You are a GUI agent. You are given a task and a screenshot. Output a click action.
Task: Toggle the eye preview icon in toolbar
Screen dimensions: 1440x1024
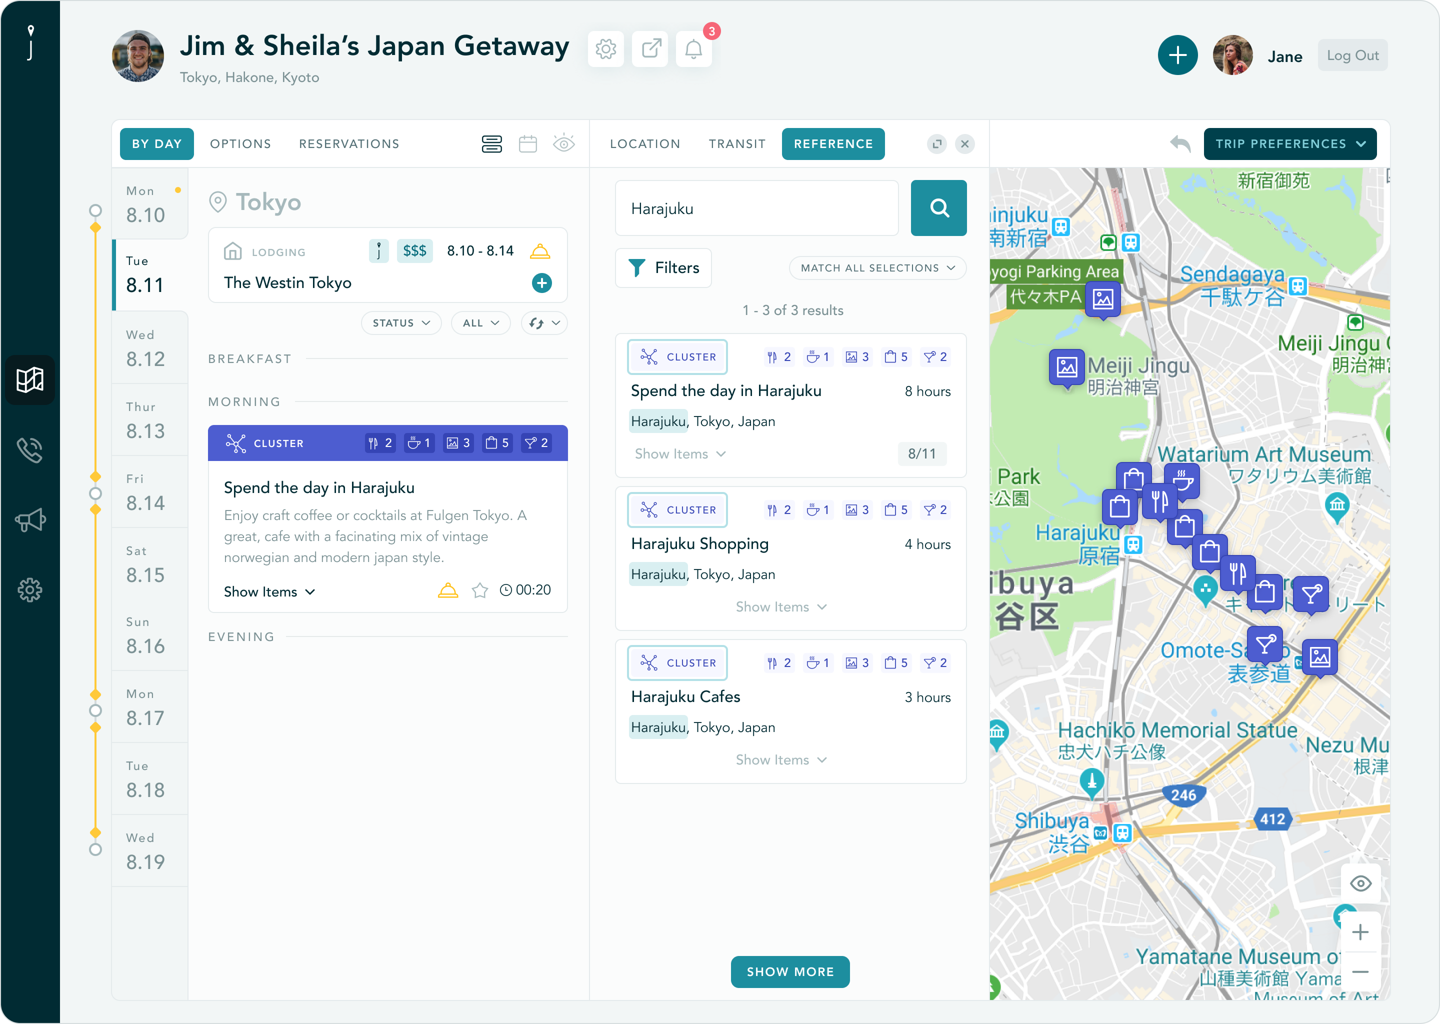[563, 144]
